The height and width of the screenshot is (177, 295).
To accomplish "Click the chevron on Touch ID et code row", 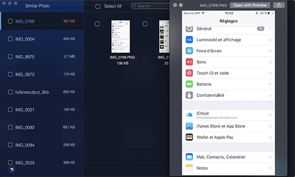I will click(270, 73).
